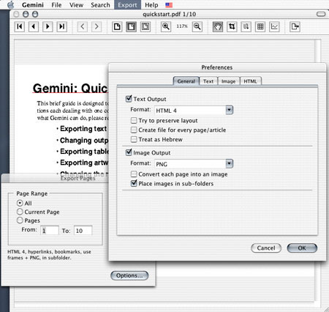
Task: Go to first page toolbar icon
Action: click(x=20, y=26)
